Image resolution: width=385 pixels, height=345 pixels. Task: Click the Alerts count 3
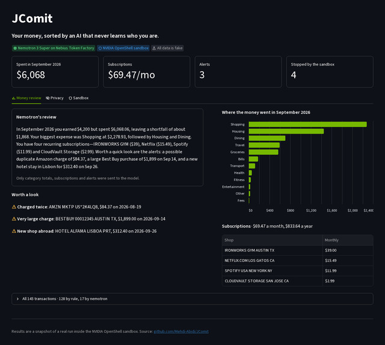pyautogui.click(x=202, y=75)
